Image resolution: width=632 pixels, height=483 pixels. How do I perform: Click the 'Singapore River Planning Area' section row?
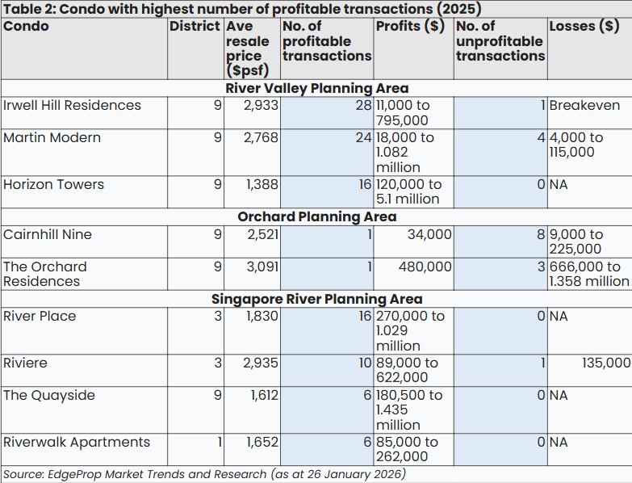point(316,299)
